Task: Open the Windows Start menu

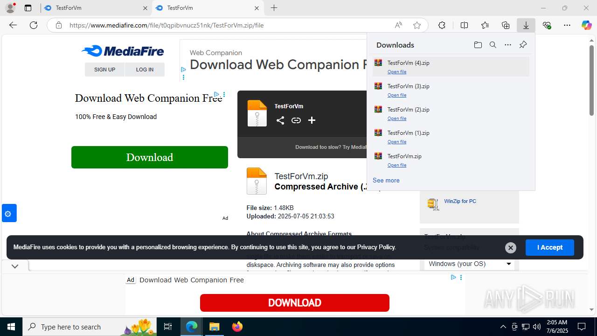Action: click(x=11, y=327)
